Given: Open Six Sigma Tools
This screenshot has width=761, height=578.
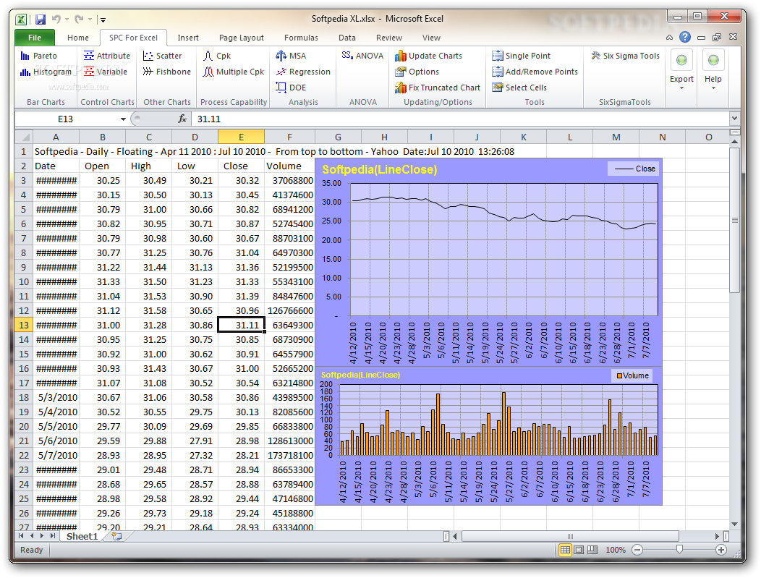Looking at the screenshot, I should point(625,56).
